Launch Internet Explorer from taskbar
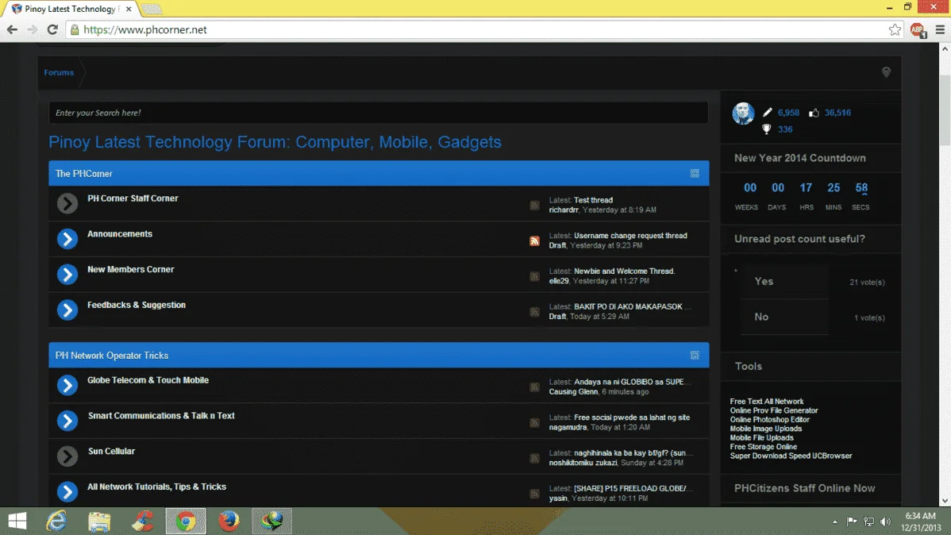Screen dimensions: 951x535 [x=56, y=521]
